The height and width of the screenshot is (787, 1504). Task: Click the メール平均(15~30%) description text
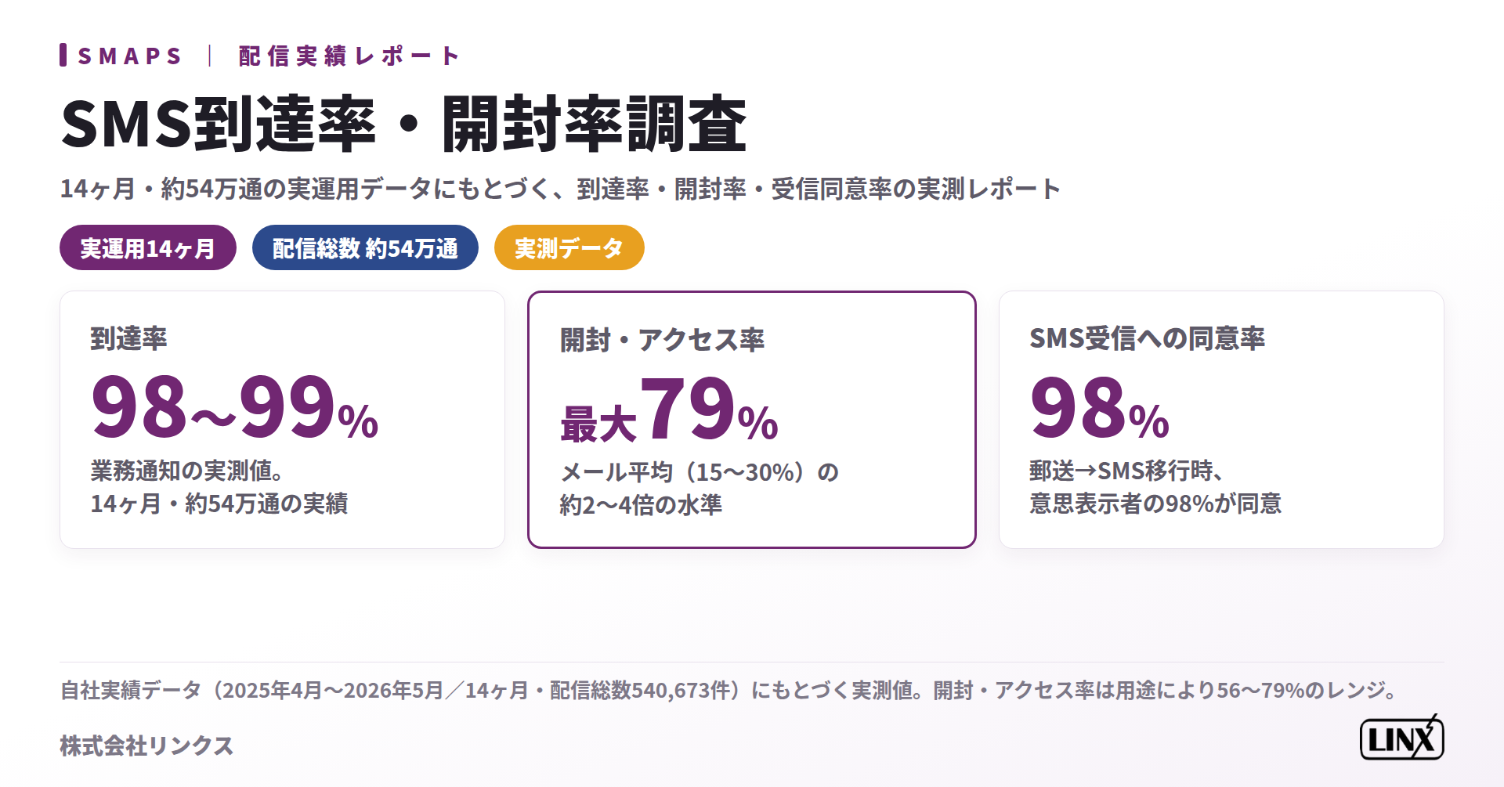click(x=699, y=488)
